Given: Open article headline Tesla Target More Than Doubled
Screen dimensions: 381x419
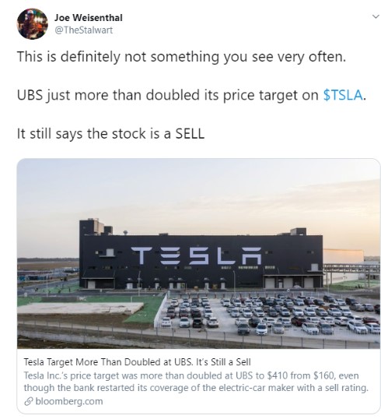Looking at the screenshot, I should (x=137, y=362).
